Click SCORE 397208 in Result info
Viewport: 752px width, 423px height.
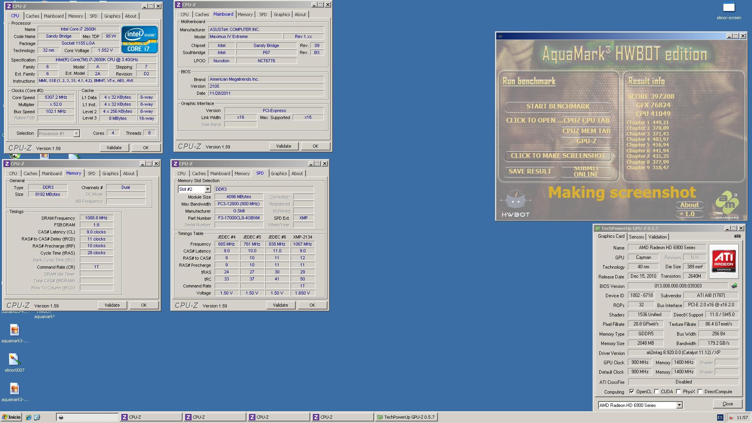coord(651,96)
